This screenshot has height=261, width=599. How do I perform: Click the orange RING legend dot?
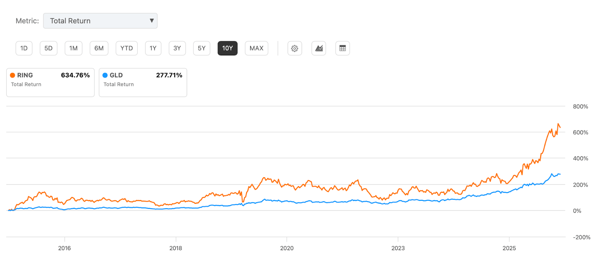point(13,75)
